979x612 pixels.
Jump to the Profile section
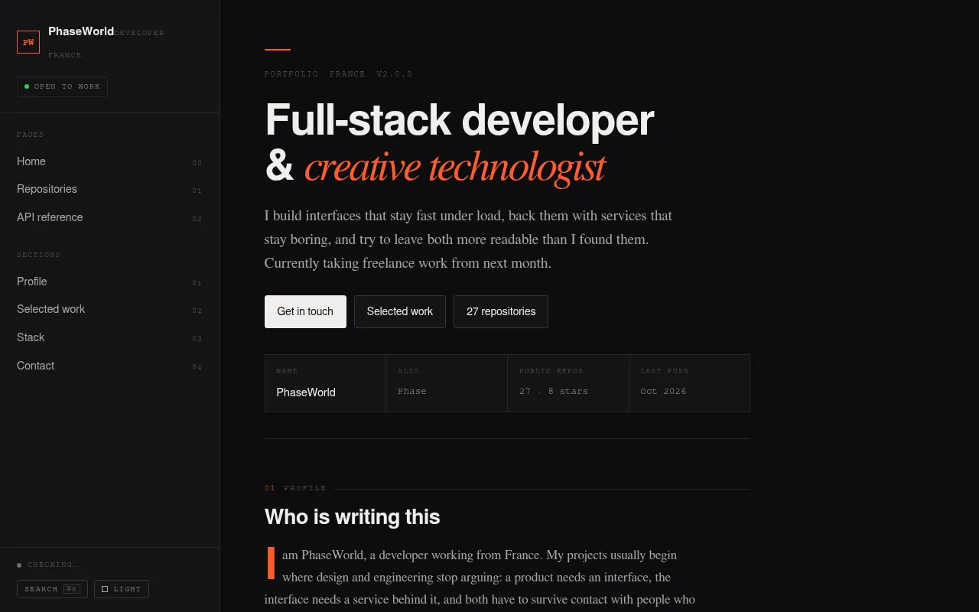pyautogui.click(x=109, y=282)
